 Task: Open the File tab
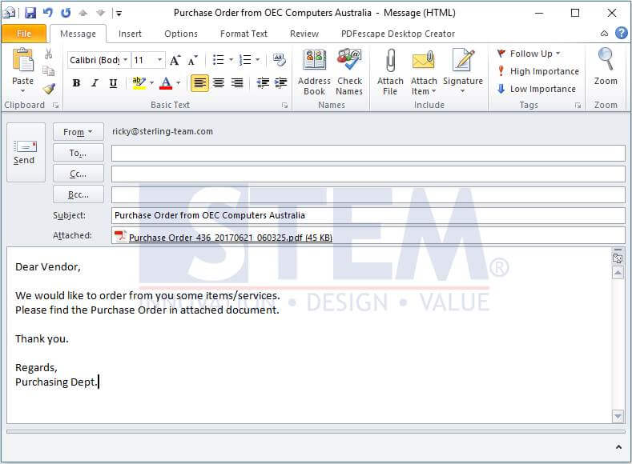[x=24, y=34]
